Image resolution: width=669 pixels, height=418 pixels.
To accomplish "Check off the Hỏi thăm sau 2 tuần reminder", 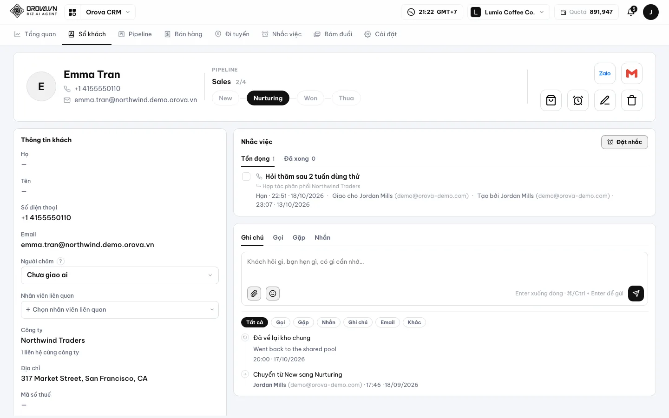I will (x=246, y=176).
